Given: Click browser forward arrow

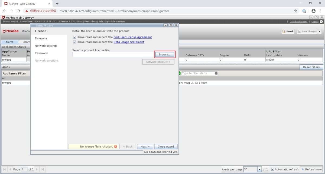Looking at the screenshot, I should coord(11,11).
